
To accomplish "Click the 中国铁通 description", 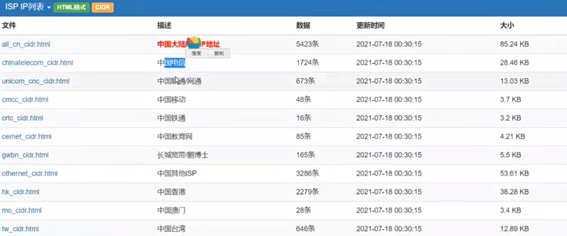I will click(171, 118).
